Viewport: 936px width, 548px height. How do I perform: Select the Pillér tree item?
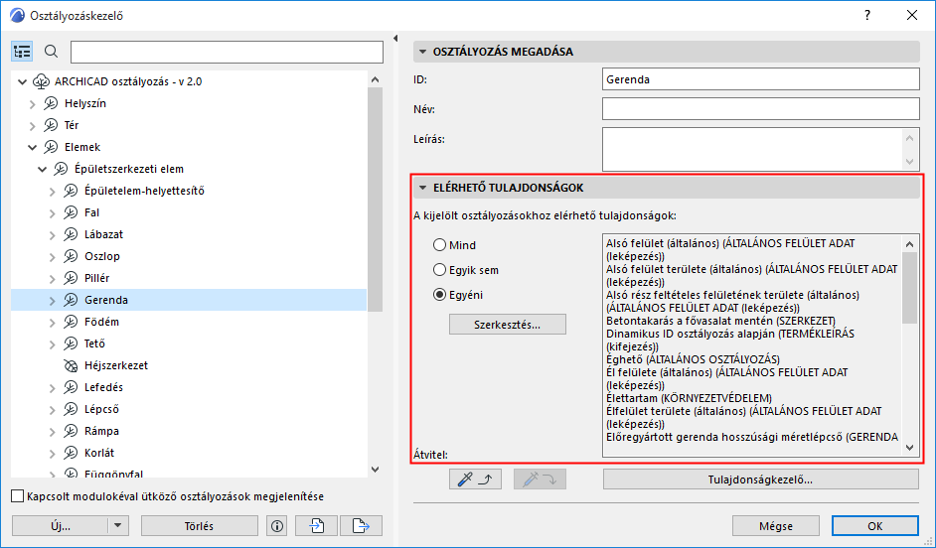point(96,279)
